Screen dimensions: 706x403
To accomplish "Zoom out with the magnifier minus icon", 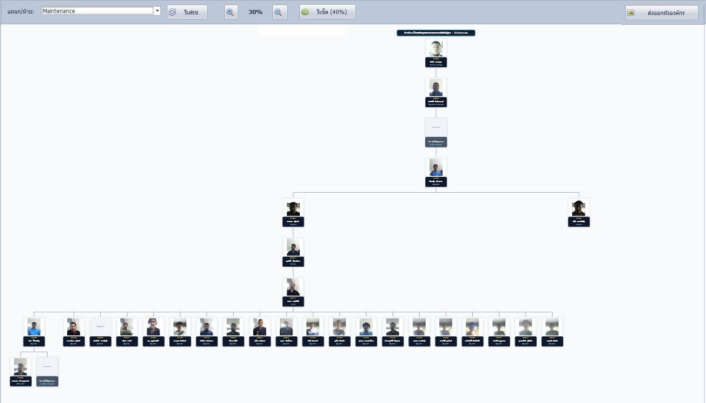I will pos(280,12).
